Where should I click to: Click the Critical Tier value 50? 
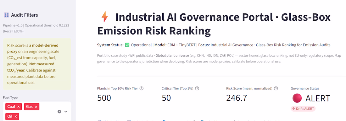coord(166,98)
